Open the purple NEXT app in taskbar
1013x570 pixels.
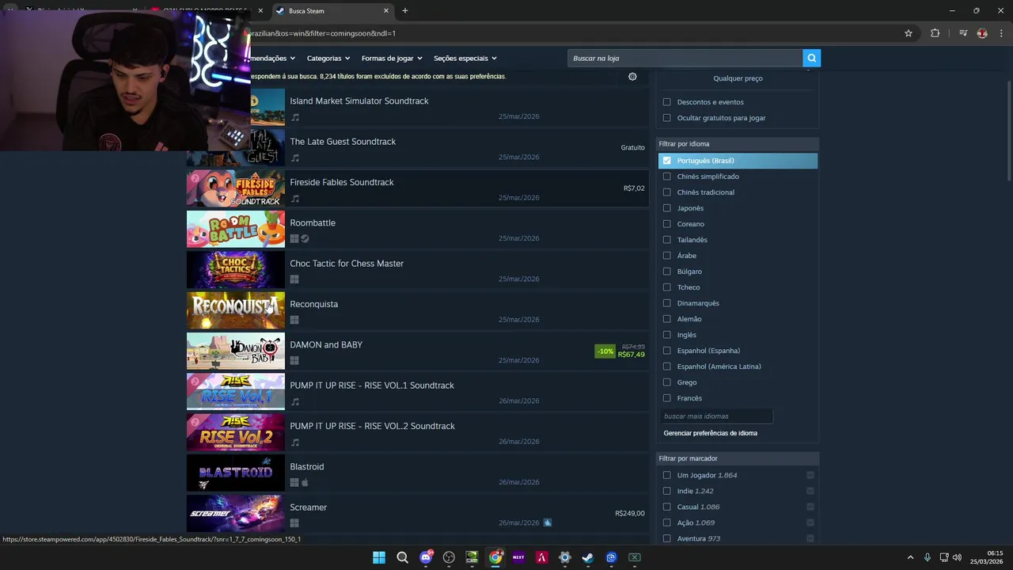(x=518, y=557)
